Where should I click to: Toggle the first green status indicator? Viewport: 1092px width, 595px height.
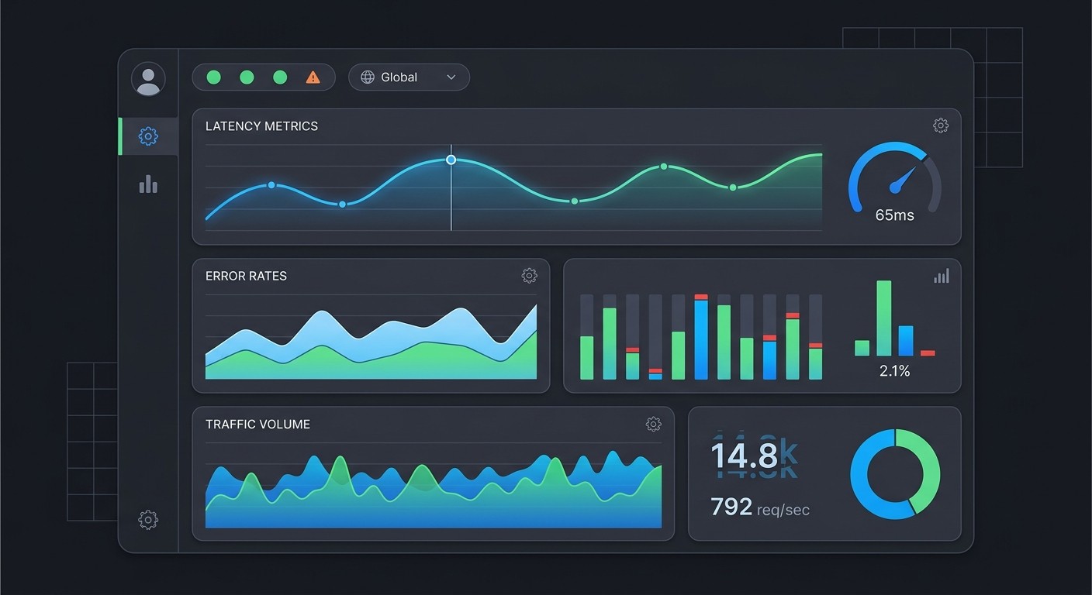pos(213,77)
